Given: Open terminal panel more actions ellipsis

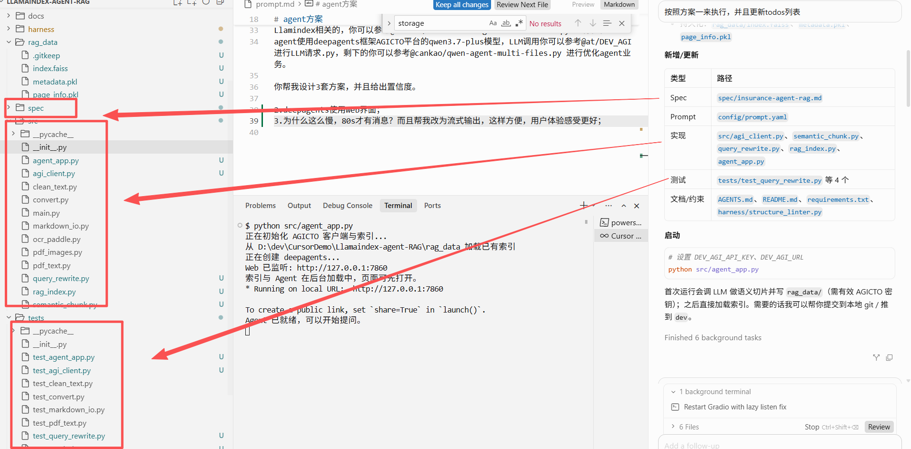Looking at the screenshot, I should (608, 206).
